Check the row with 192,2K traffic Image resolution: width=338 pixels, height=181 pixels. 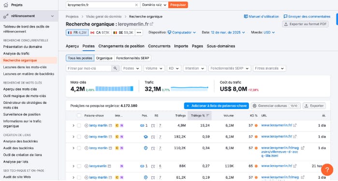point(79,137)
